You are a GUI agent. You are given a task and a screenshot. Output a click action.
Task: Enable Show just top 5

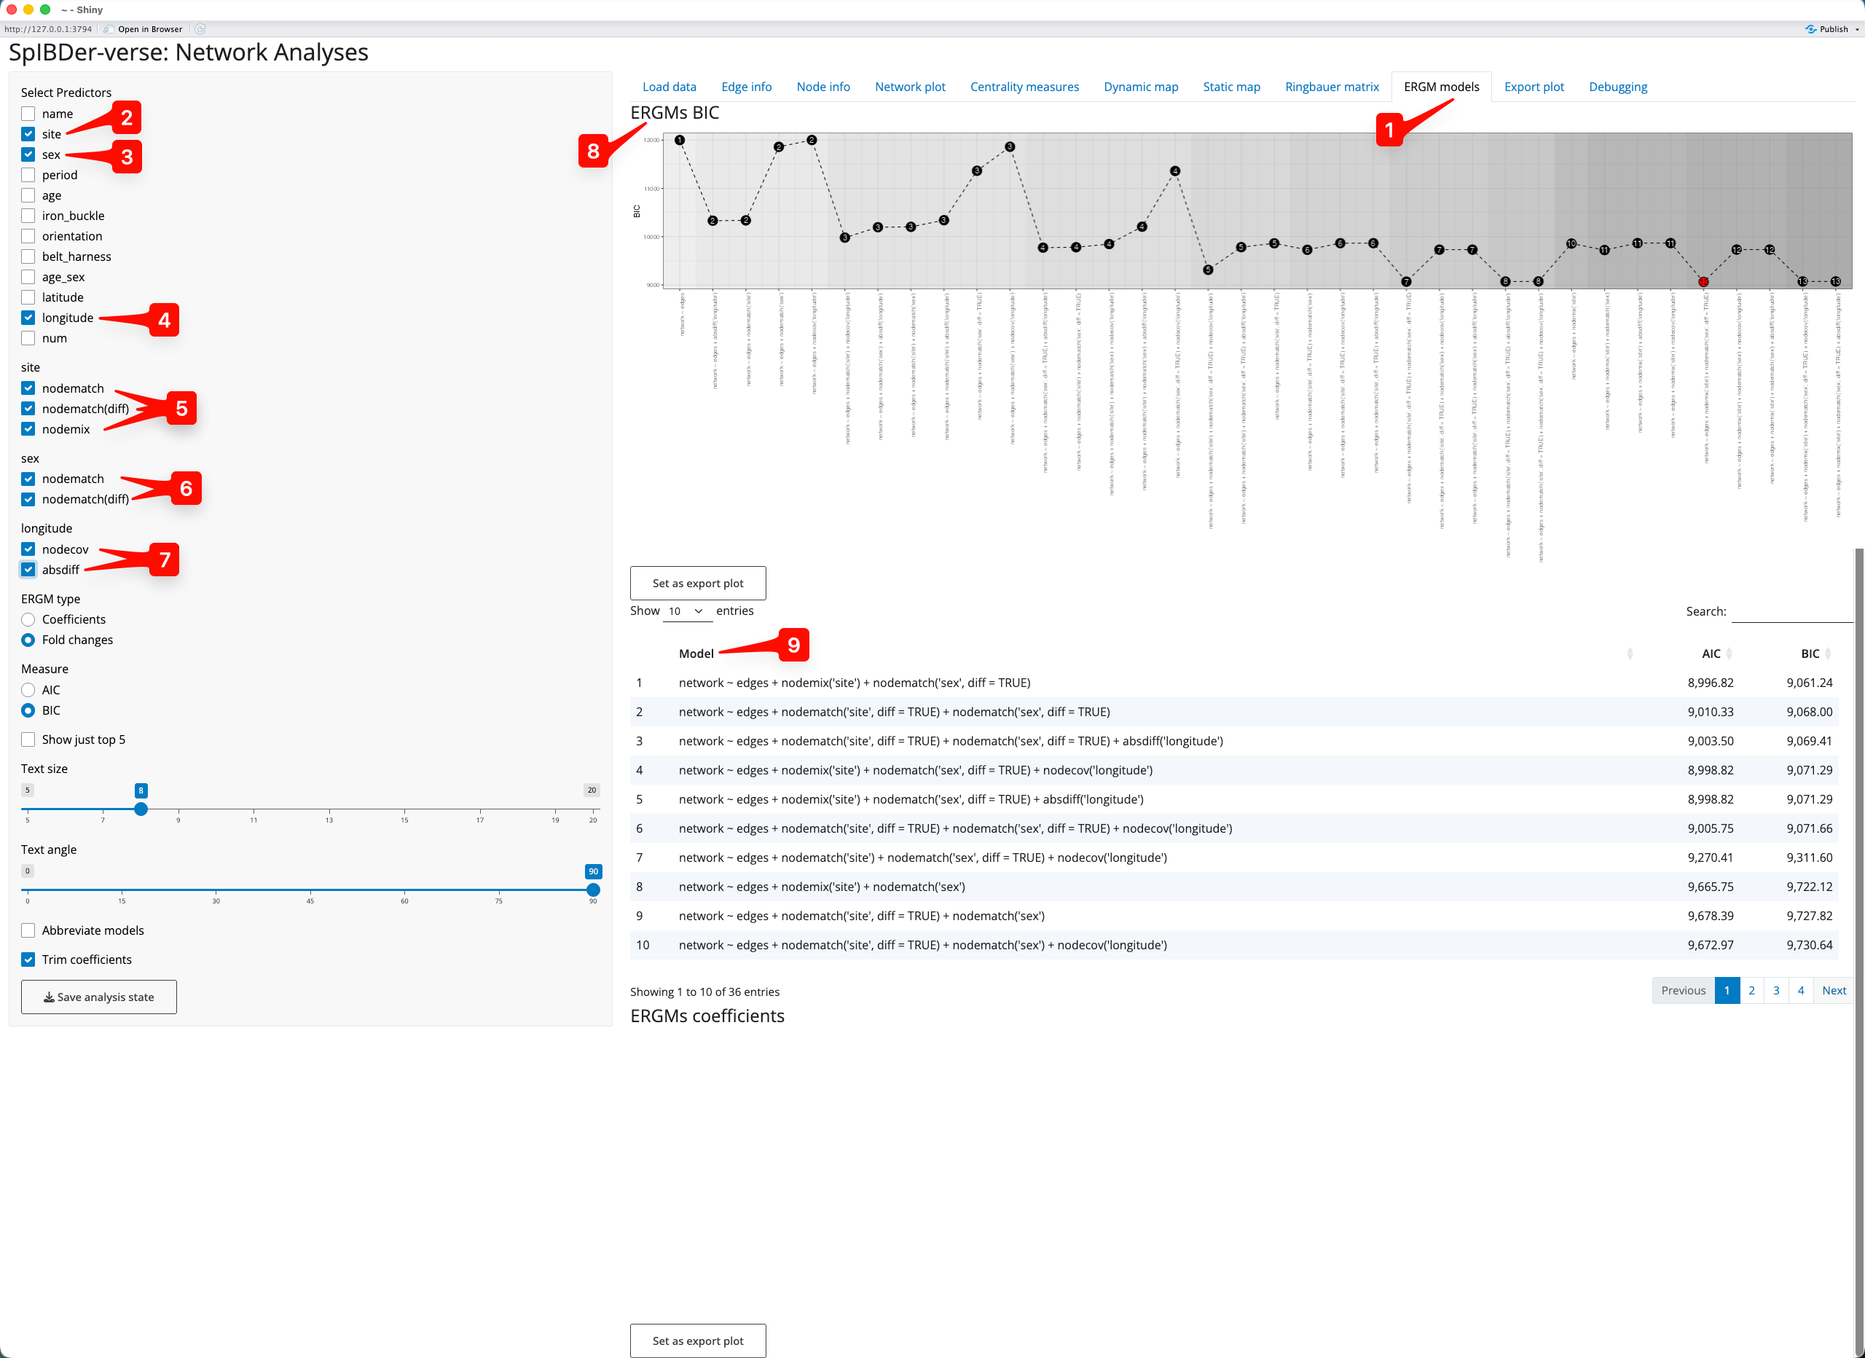point(28,739)
